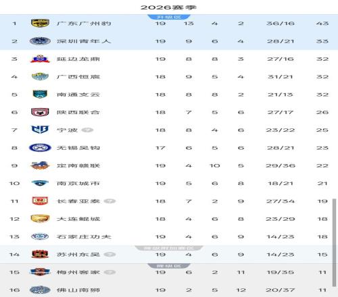338x297 pixels.
Task: Click the 广西恒宸 team logo
Action: [x=40, y=76]
